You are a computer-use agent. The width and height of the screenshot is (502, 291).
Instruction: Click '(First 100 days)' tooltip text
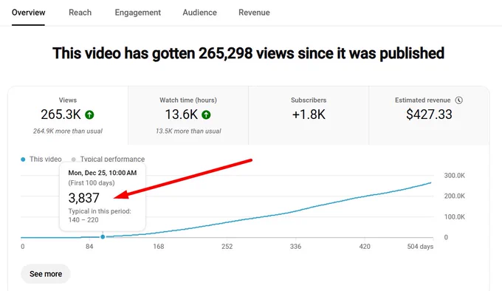point(92,182)
